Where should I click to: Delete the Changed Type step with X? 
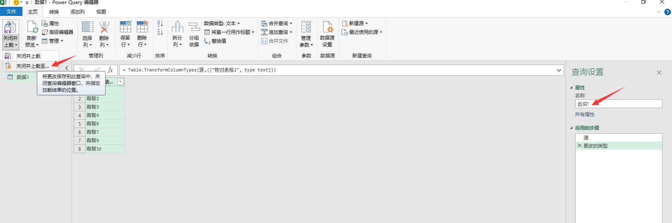pyautogui.click(x=580, y=146)
